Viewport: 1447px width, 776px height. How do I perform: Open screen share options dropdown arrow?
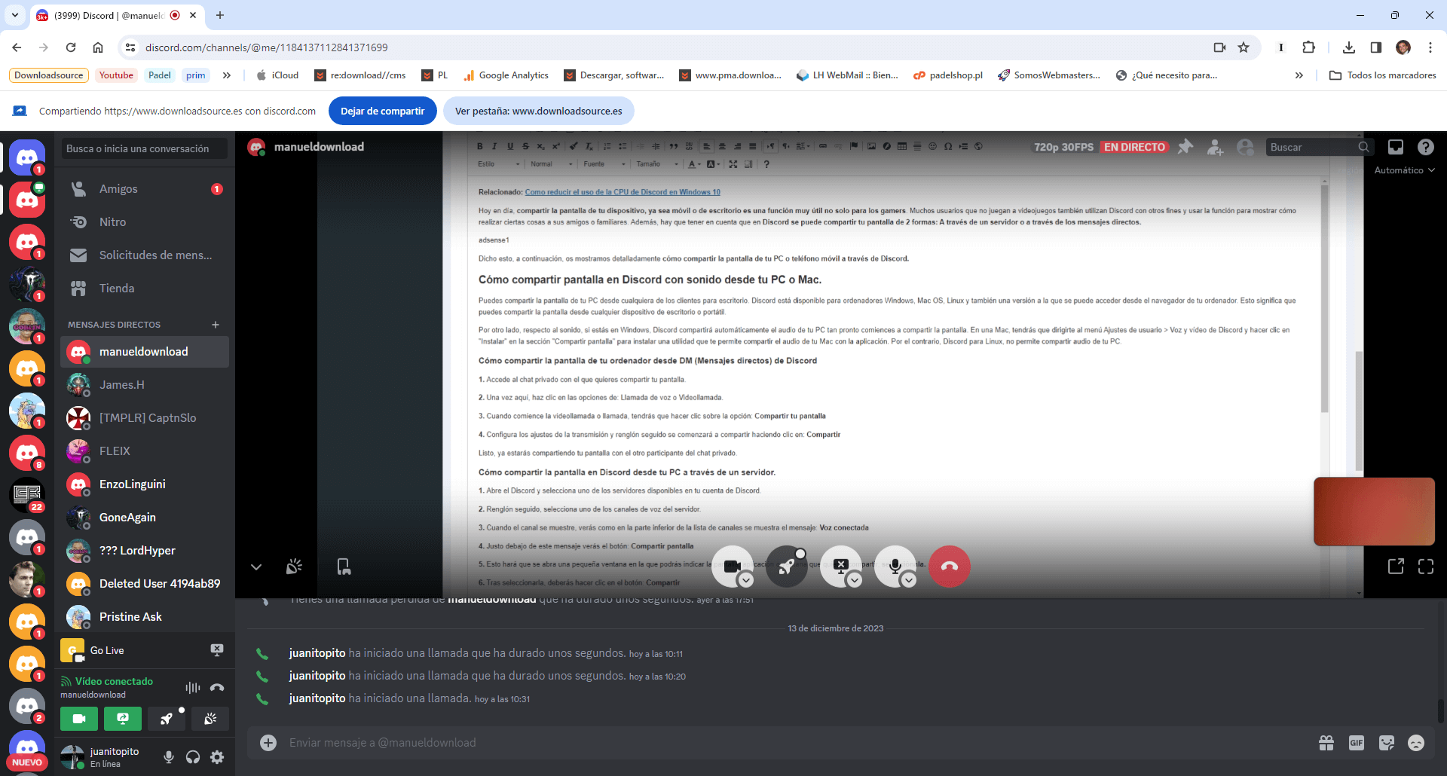854,580
